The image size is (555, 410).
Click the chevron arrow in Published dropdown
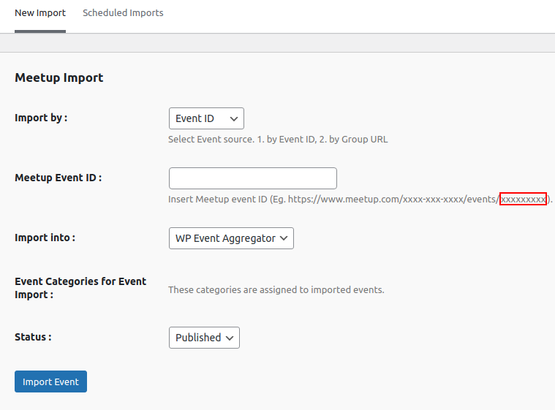pos(230,338)
